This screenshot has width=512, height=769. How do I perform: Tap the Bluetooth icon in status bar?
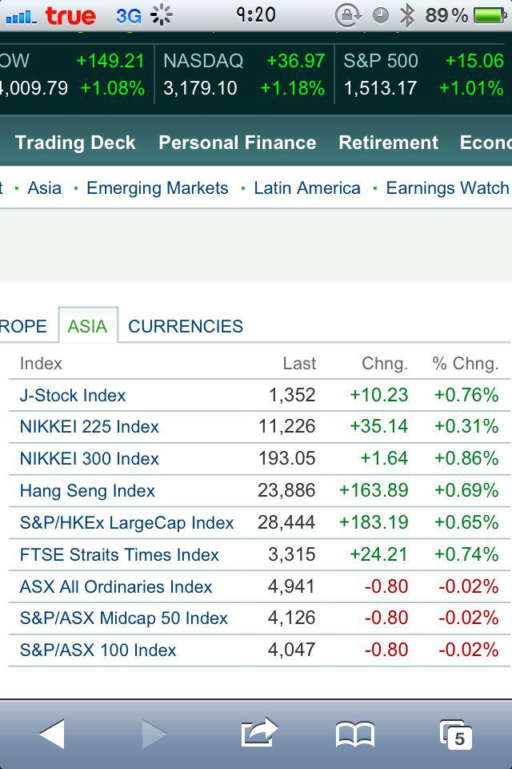pyautogui.click(x=407, y=15)
